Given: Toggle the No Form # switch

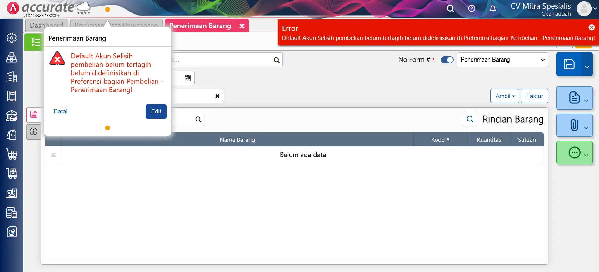Looking at the screenshot, I should click(447, 60).
